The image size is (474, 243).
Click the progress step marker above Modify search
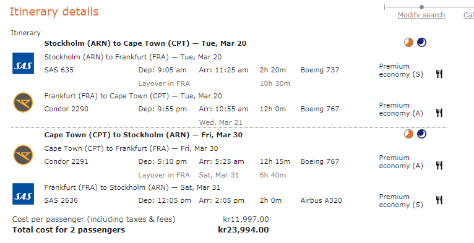point(421,7)
